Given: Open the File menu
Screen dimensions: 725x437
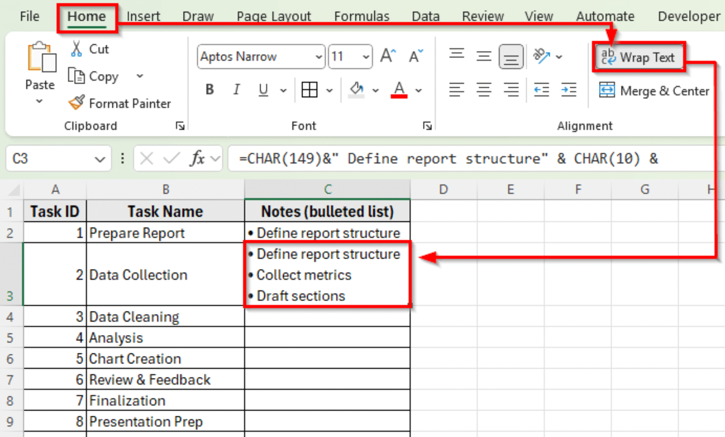Looking at the screenshot, I should click(x=29, y=16).
